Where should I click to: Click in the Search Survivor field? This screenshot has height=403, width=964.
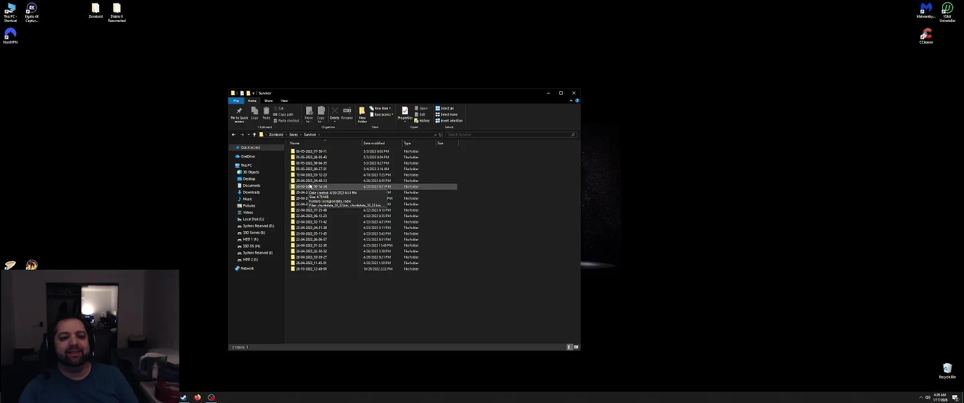tap(511, 135)
